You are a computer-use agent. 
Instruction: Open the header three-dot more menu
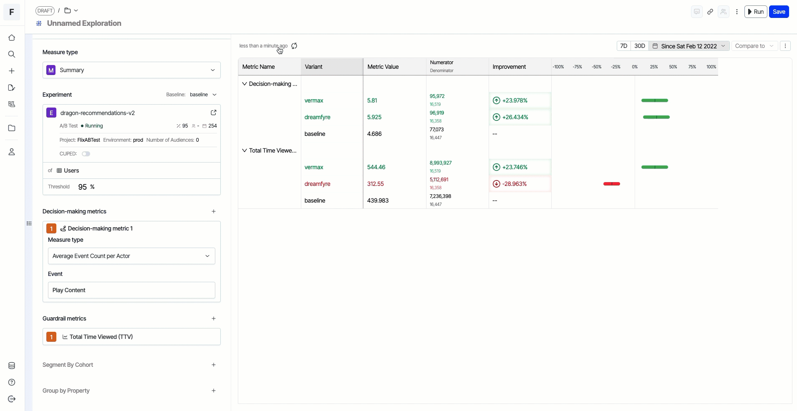coord(737,12)
